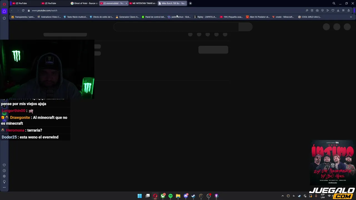356x200 pixels.
Task: Add page to bookmarks heart icon
Action: click(x=333, y=11)
